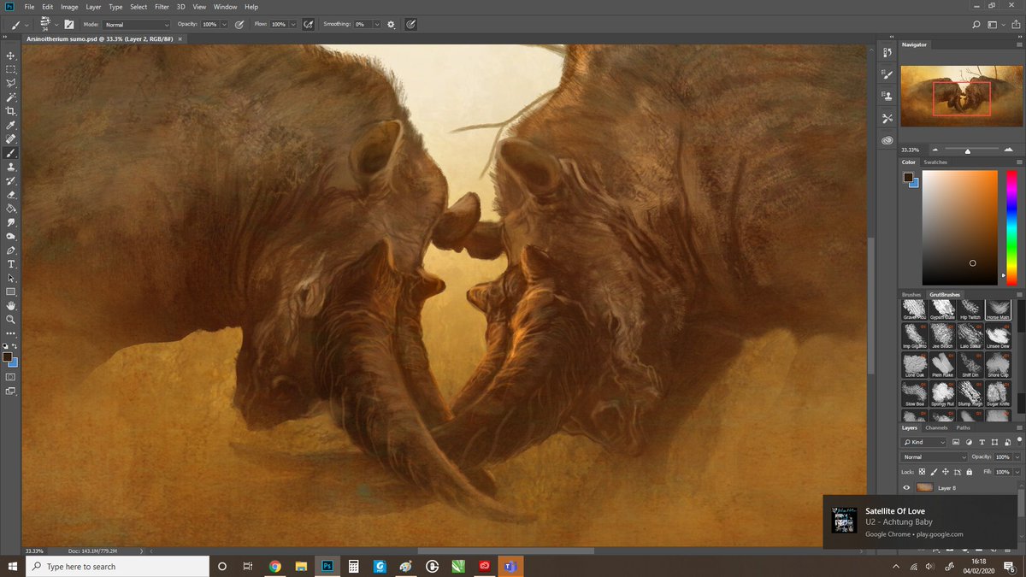Open smoothing options gear icon
1026x577 pixels.
click(391, 25)
